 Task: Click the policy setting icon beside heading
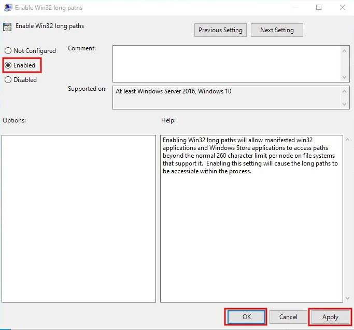[x=7, y=27]
